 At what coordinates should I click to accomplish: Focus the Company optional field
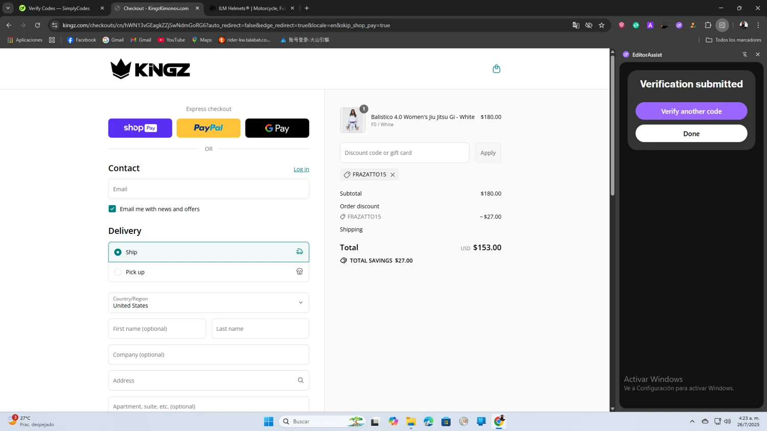coord(209,354)
